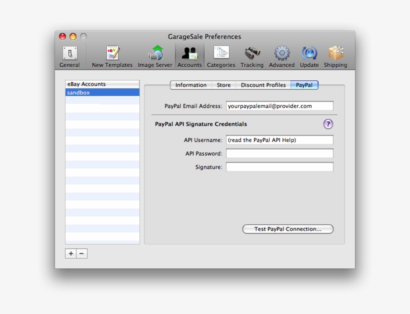Remove selected account with minus button
This screenshot has height=314, width=410.
(x=82, y=253)
